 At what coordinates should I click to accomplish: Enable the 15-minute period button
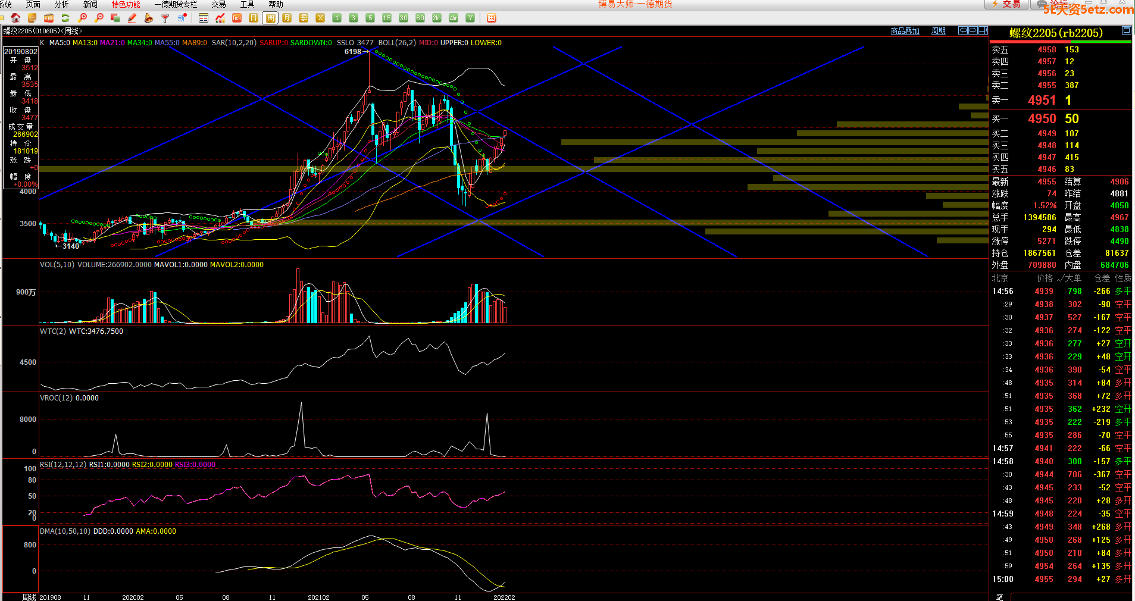[387, 18]
